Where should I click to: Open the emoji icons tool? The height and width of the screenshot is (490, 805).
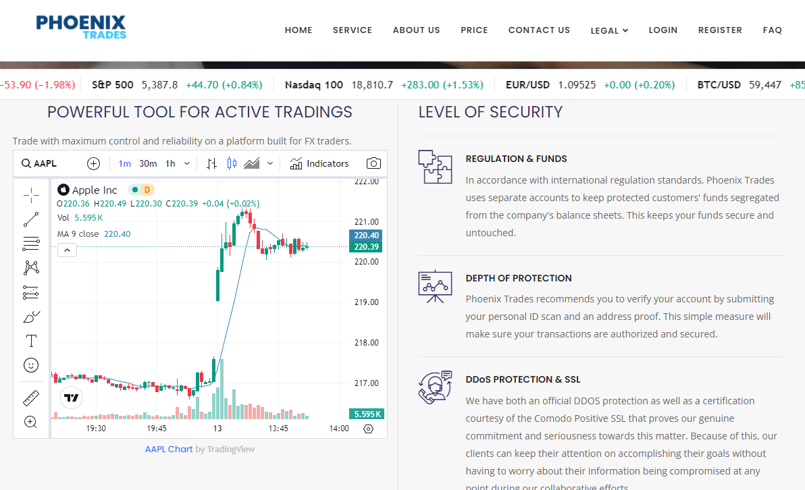[x=31, y=365]
